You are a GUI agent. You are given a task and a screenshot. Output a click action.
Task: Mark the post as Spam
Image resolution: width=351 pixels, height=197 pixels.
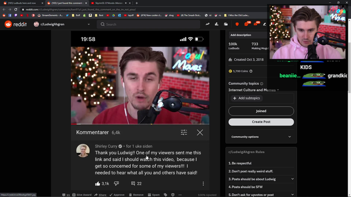154,195
